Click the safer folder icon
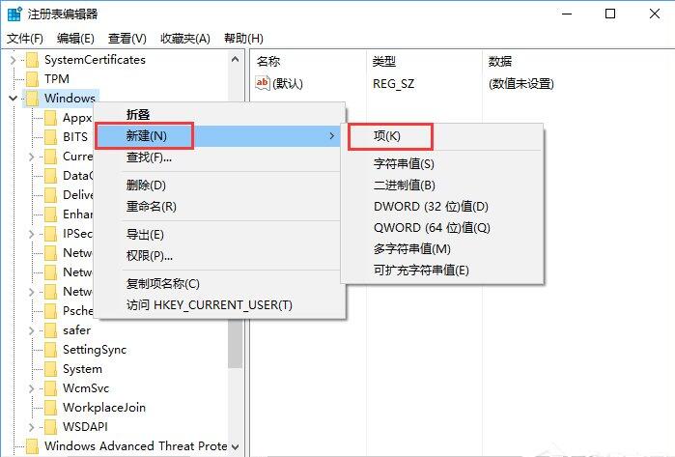This screenshot has height=457, width=675. pyautogui.click(x=51, y=330)
